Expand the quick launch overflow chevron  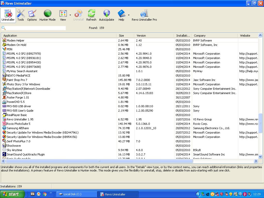[51, 193]
